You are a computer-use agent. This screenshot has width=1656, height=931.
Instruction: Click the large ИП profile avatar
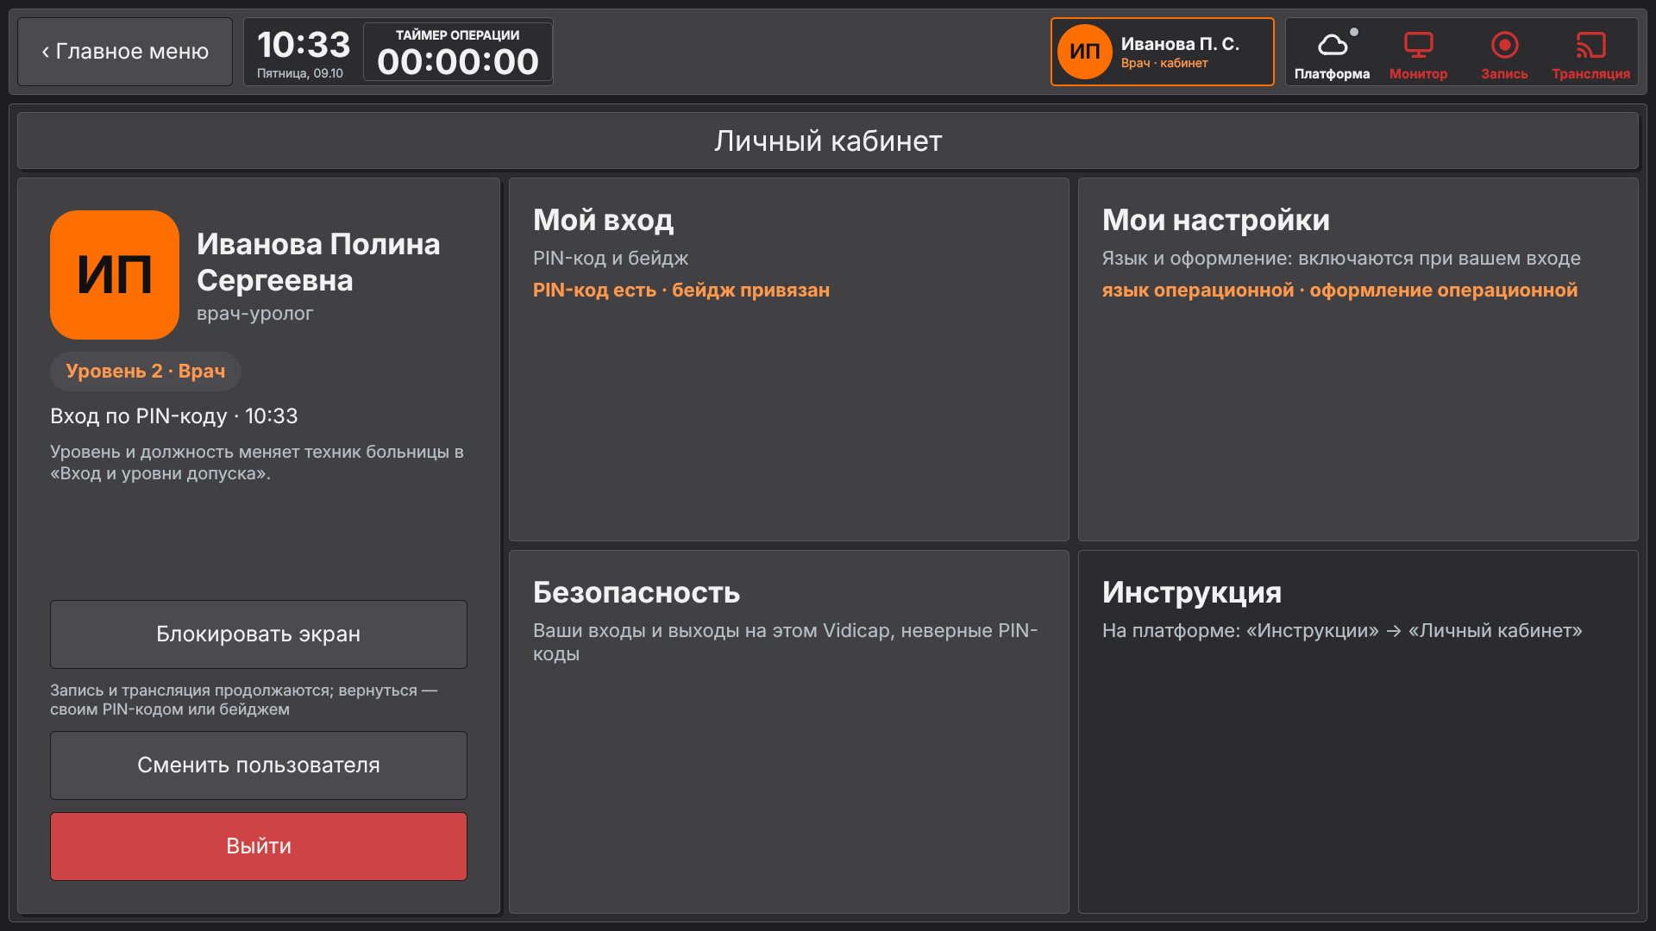[x=115, y=275]
